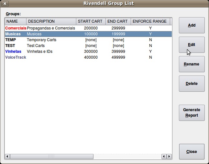
Task: Sort by the DESCRIPTION column header
Action: click(51, 21)
